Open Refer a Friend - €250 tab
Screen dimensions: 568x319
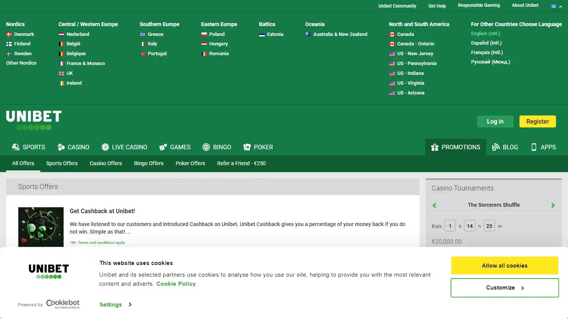[242, 163]
